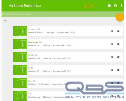Click the orange add project button
This screenshot has height=101, width=126.
click(120, 17)
